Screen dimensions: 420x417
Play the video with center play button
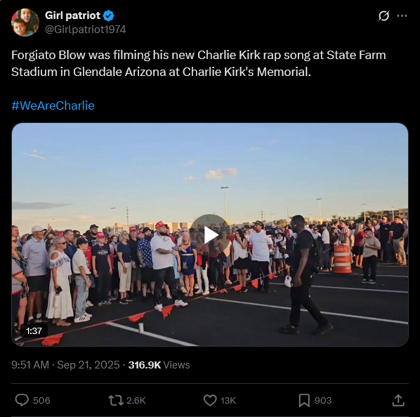tap(210, 235)
